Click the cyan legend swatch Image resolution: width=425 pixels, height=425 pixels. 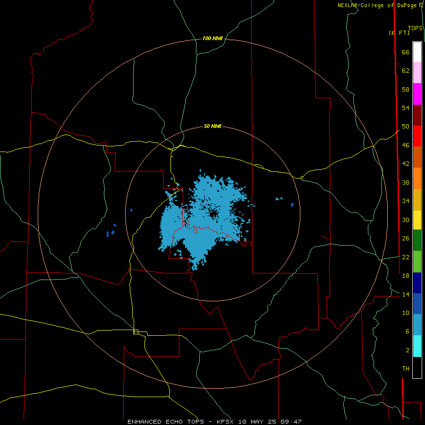pos(417,346)
